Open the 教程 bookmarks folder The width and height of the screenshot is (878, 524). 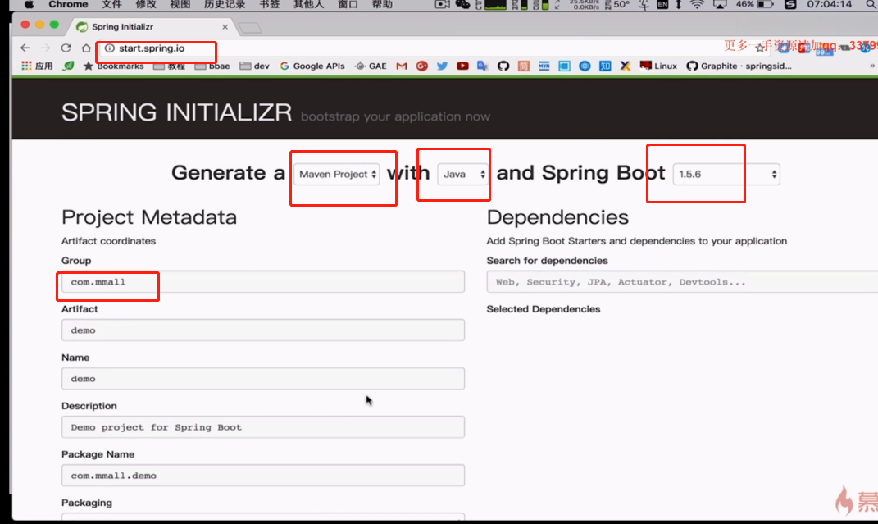[169, 66]
